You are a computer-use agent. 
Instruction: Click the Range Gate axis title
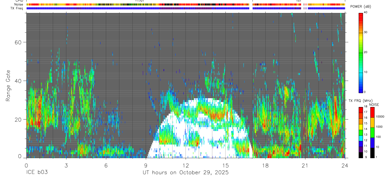(9, 86)
